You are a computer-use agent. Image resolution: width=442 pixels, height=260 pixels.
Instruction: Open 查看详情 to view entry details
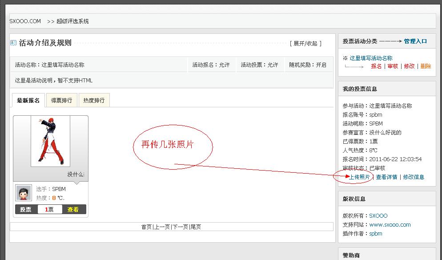386,177
